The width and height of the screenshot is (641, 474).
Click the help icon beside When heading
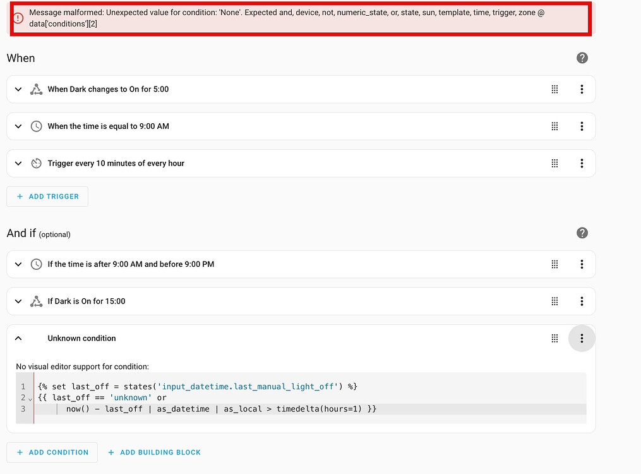pos(582,58)
